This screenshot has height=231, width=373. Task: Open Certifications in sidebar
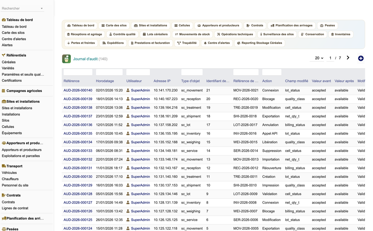(12, 81)
